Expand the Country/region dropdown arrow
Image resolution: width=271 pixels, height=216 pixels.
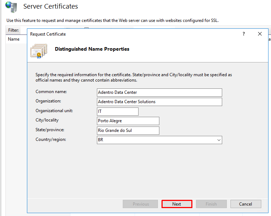219,140
